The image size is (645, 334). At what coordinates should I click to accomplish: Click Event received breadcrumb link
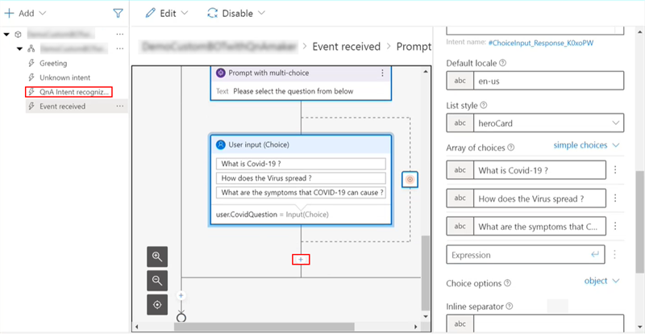[x=347, y=47]
